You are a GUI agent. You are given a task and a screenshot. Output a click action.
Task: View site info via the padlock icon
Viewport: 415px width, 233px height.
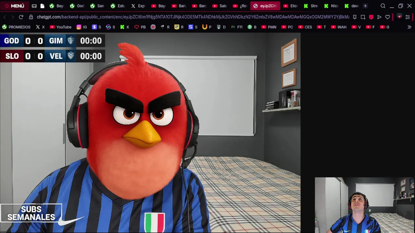(x=31, y=17)
